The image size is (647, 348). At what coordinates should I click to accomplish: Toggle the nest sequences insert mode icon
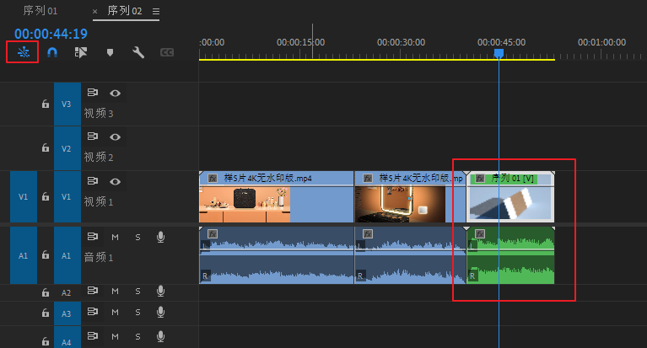point(22,52)
